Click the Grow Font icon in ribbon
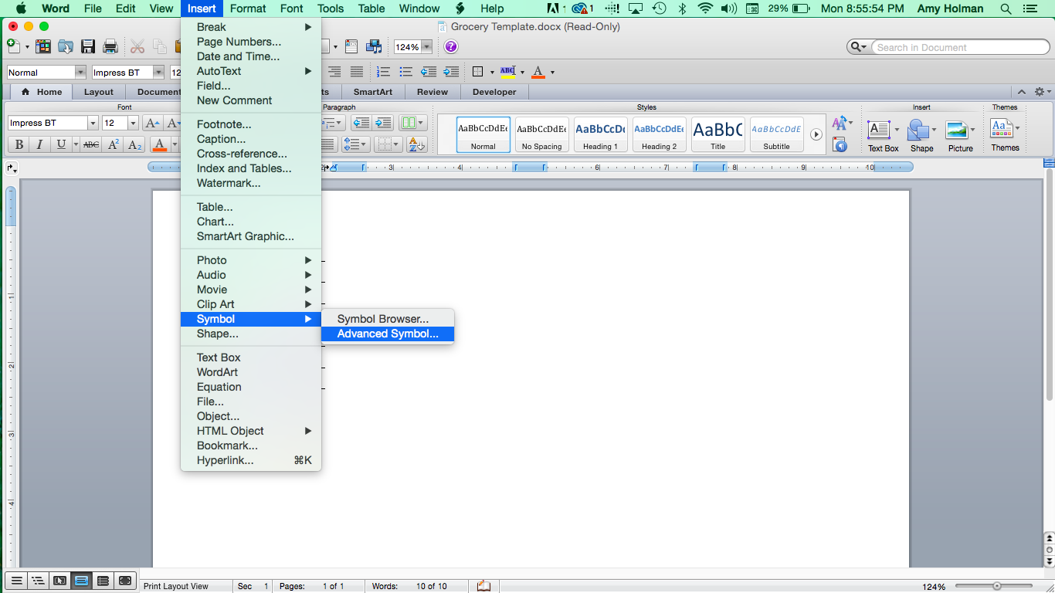Screen dimensions: 1055x593 click(152, 123)
